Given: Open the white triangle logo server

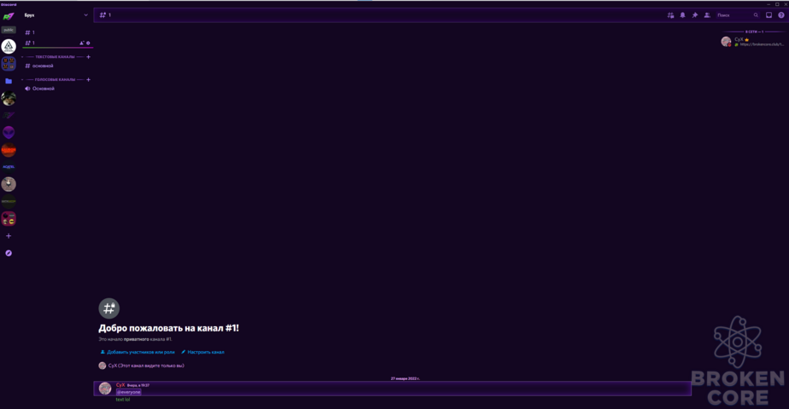Looking at the screenshot, I should point(9,46).
